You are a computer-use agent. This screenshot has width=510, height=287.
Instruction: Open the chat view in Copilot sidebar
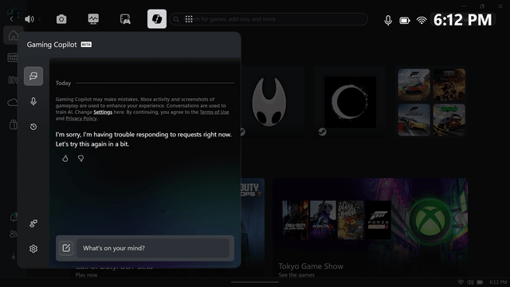(33, 77)
